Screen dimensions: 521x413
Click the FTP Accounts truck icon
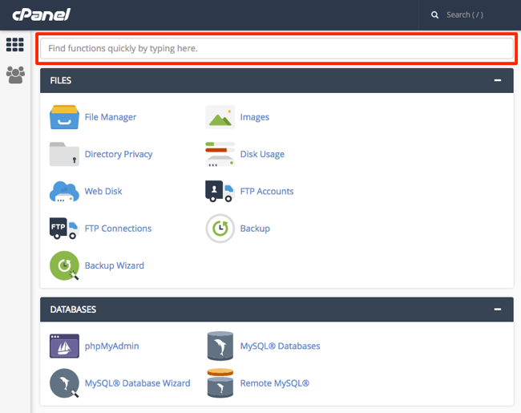coord(220,191)
